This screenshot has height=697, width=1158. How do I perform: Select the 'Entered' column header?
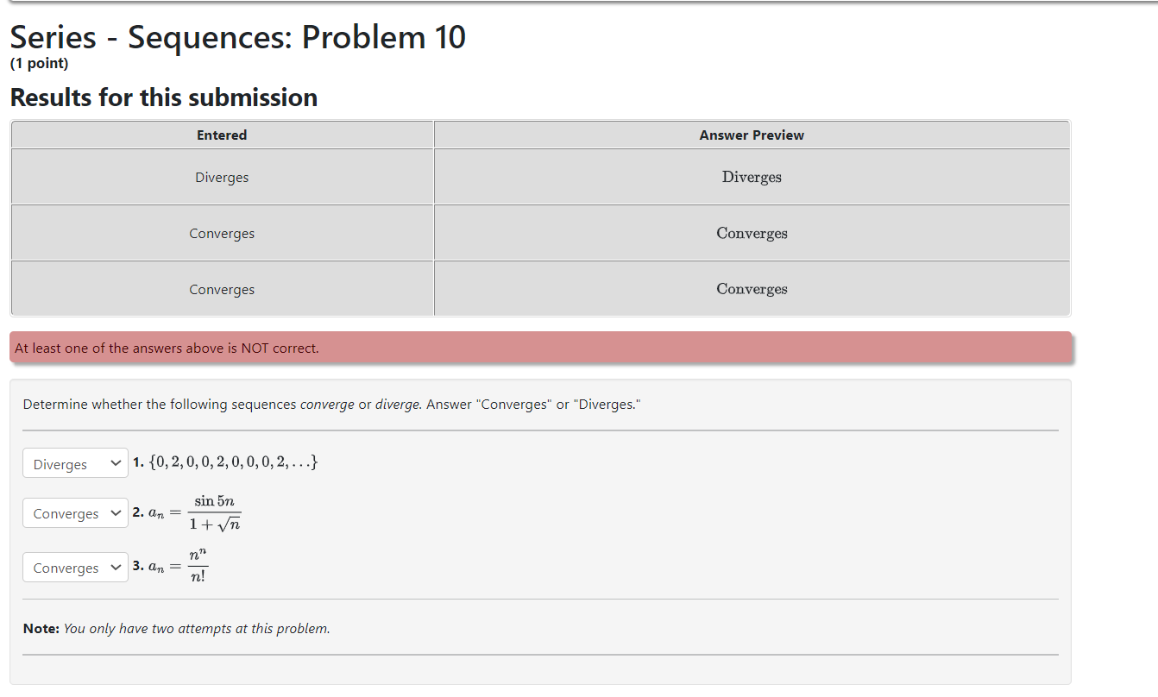(x=222, y=135)
